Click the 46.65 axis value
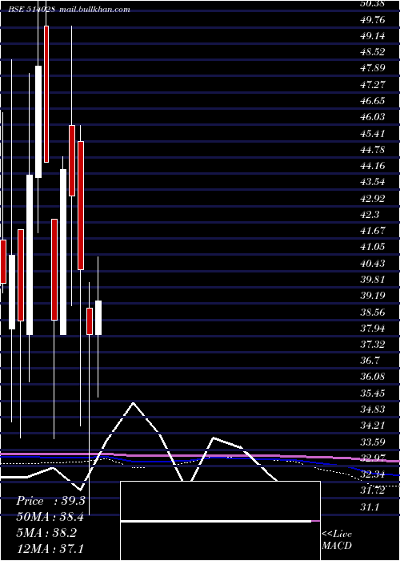The height and width of the screenshot is (561, 400). (373, 101)
